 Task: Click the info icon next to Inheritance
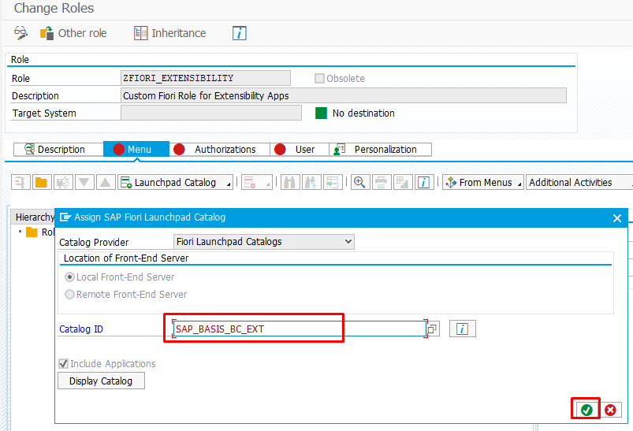240,33
